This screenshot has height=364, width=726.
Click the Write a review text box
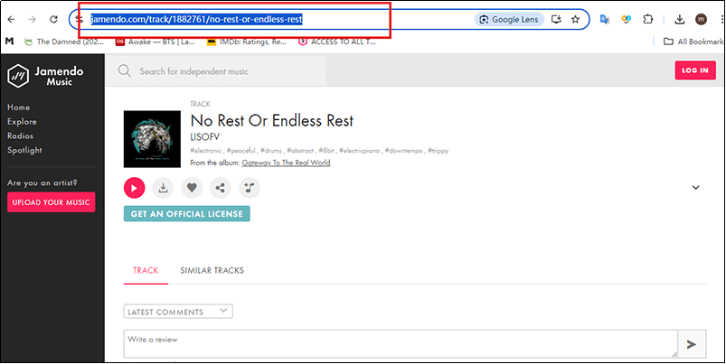point(400,342)
